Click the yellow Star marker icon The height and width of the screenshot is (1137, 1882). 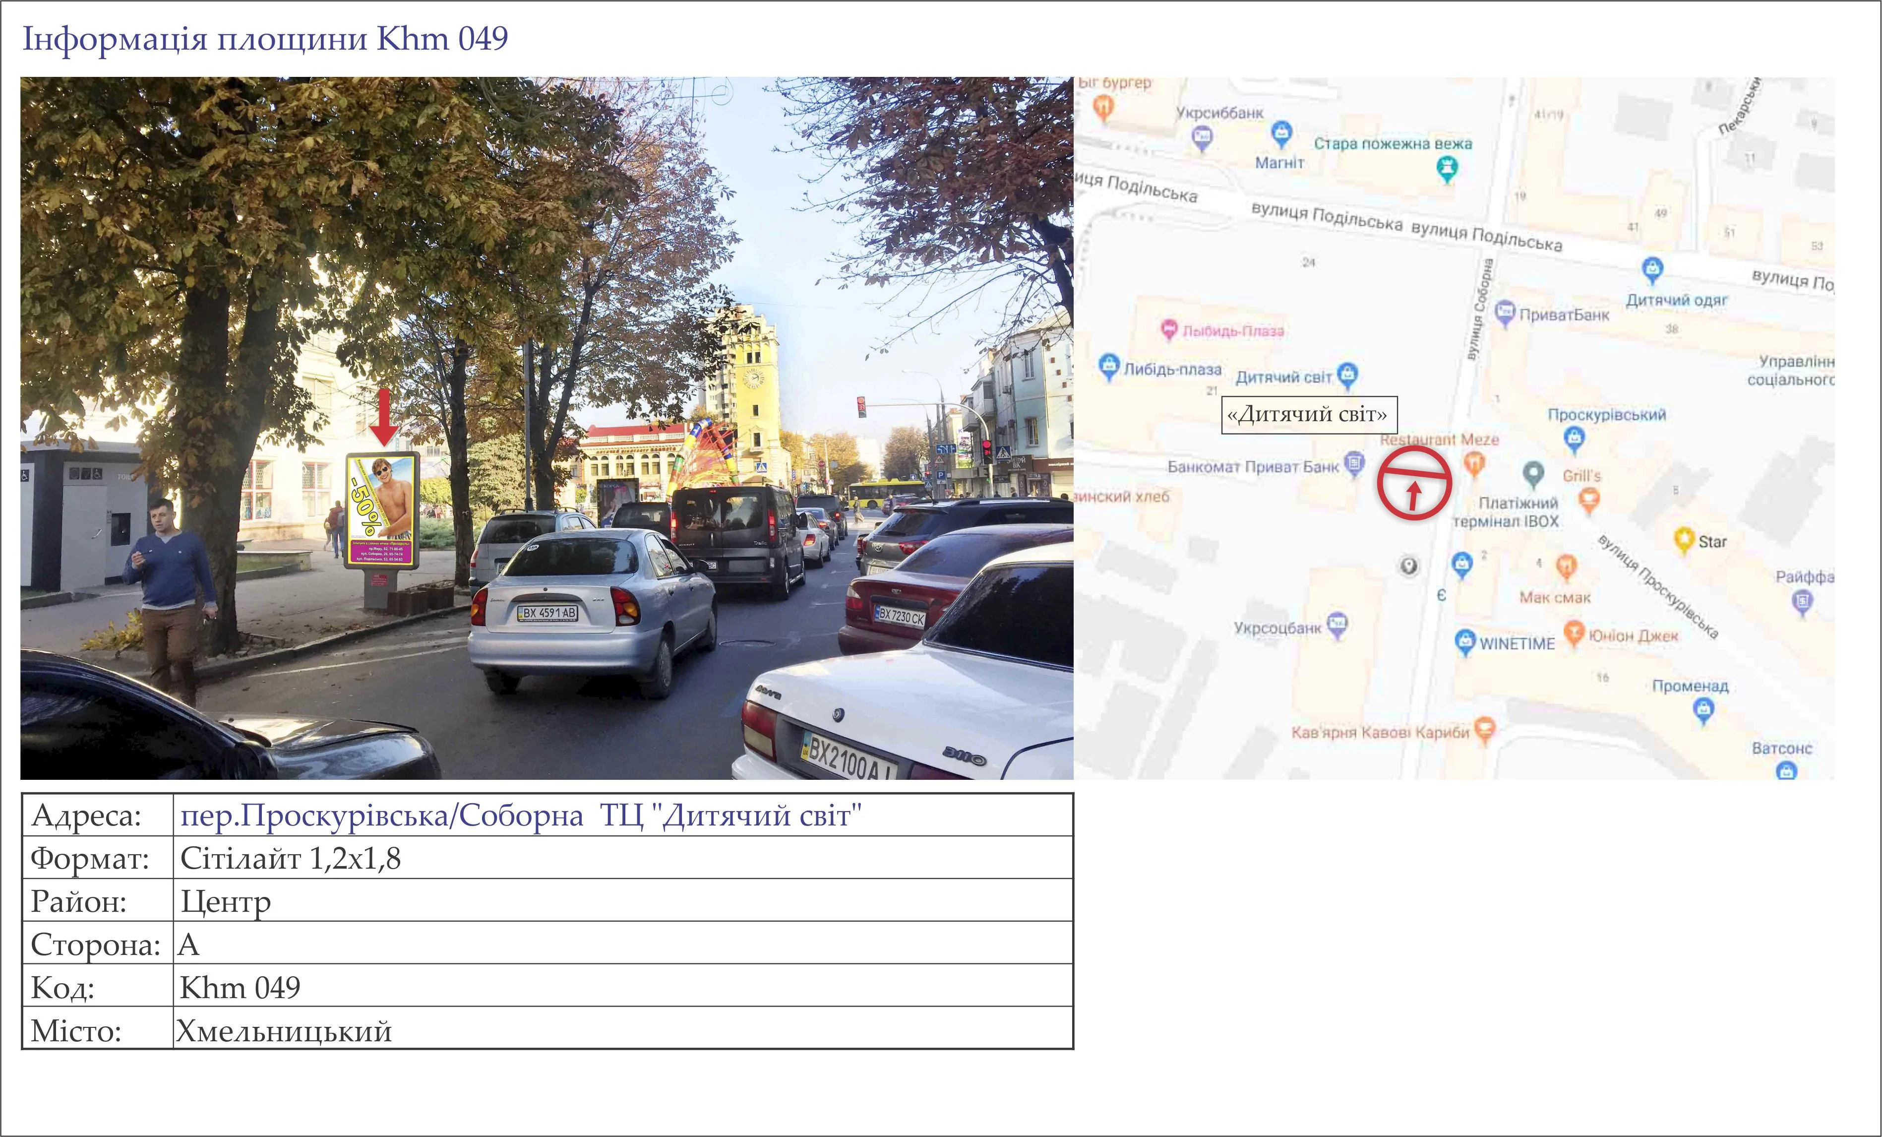click(1684, 539)
